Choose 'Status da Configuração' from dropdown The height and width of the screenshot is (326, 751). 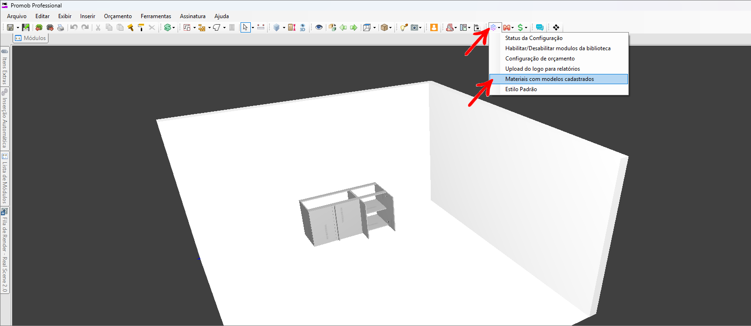533,38
